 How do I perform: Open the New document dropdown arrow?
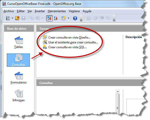pyautogui.click(x=13, y=18)
